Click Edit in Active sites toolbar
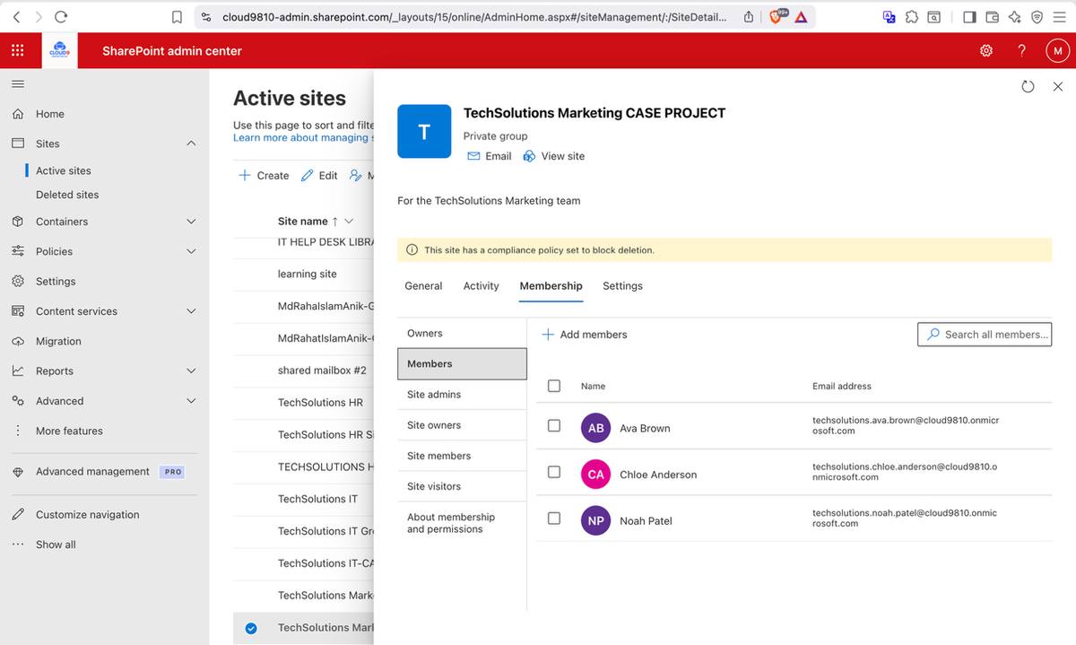The height and width of the screenshot is (645, 1076). (x=319, y=176)
